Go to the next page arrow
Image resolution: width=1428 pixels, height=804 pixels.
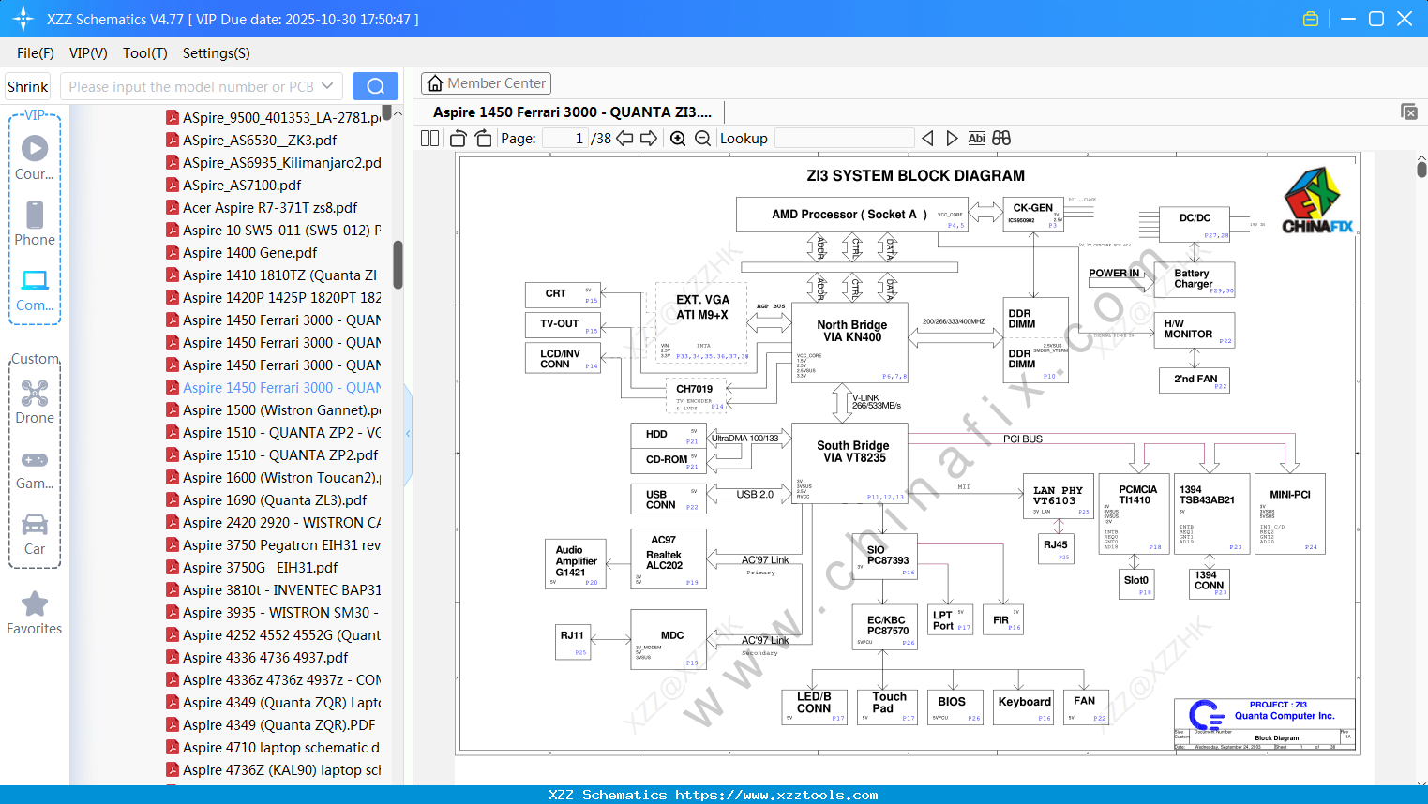[x=649, y=139]
